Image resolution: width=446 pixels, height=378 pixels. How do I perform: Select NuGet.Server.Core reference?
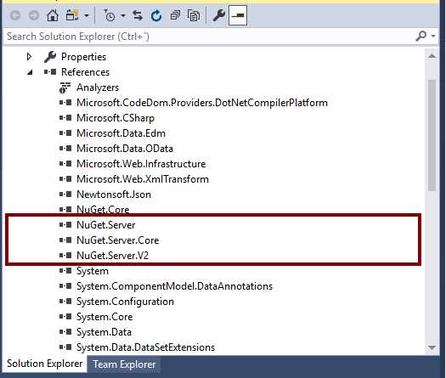tap(118, 240)
